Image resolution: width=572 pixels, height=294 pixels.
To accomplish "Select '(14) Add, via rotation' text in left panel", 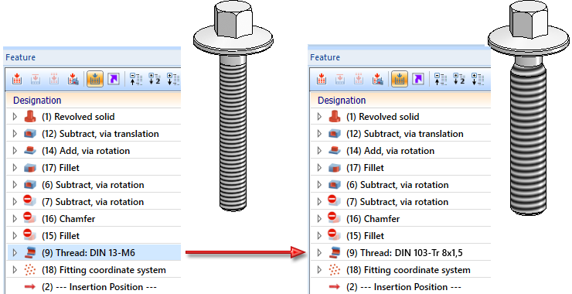I will coord(86,151).
